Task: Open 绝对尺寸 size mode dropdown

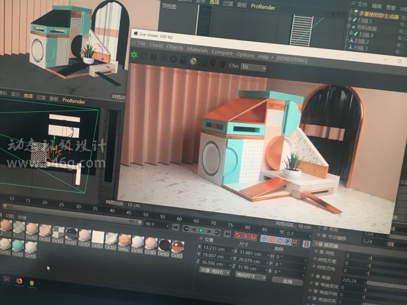Action: click(251, 276)
